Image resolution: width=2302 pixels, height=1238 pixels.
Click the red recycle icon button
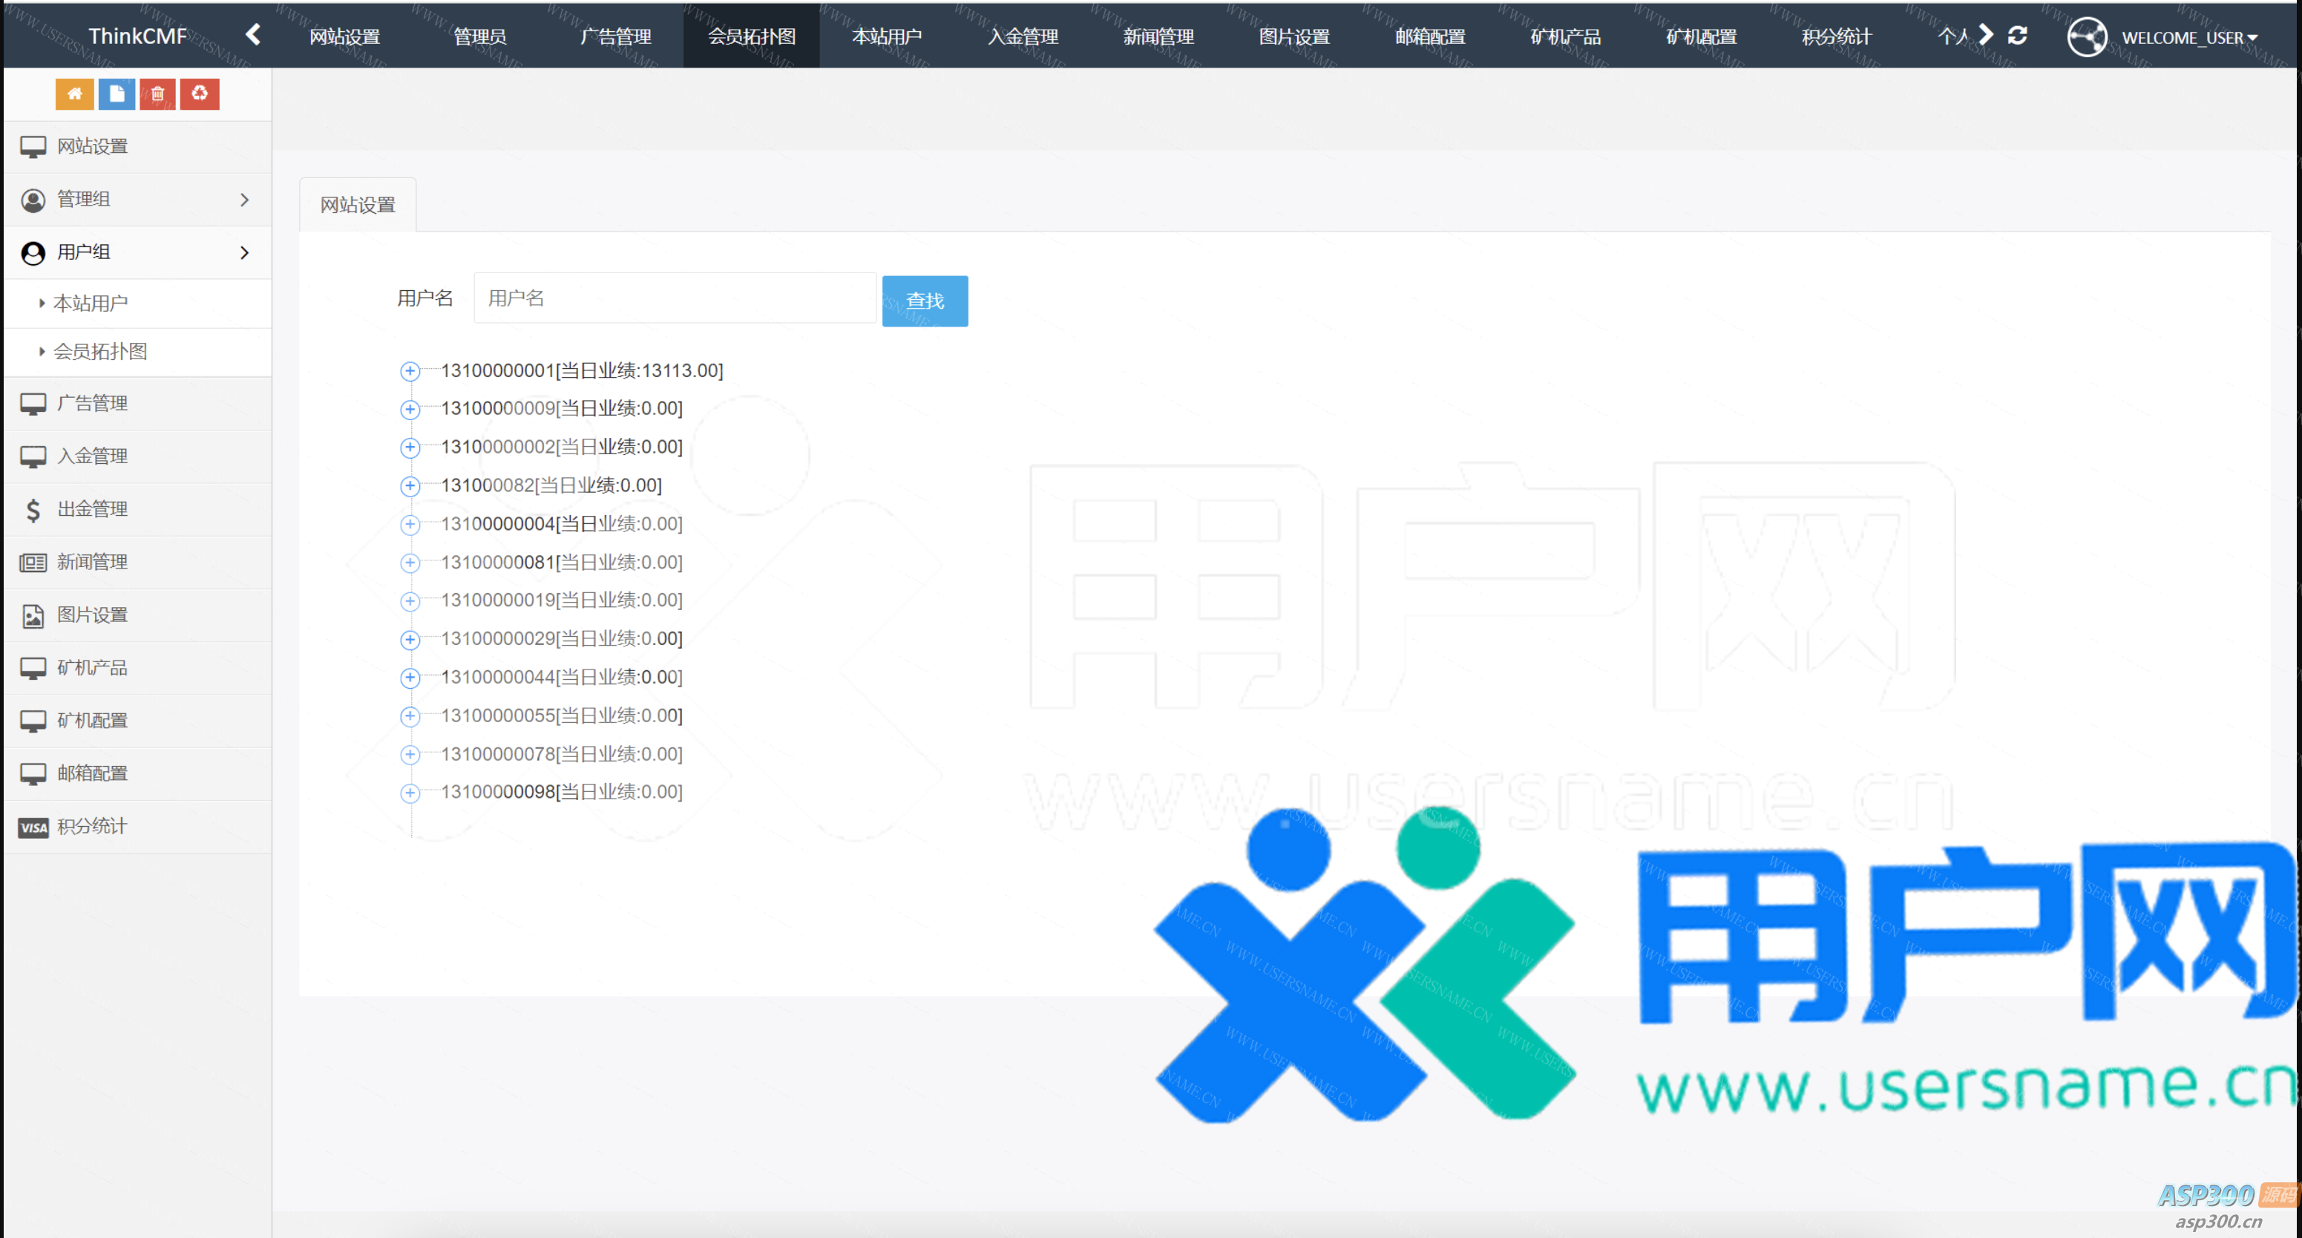point(200,94)
